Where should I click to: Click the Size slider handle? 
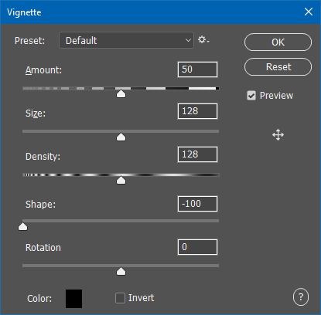tap(121, 137)
